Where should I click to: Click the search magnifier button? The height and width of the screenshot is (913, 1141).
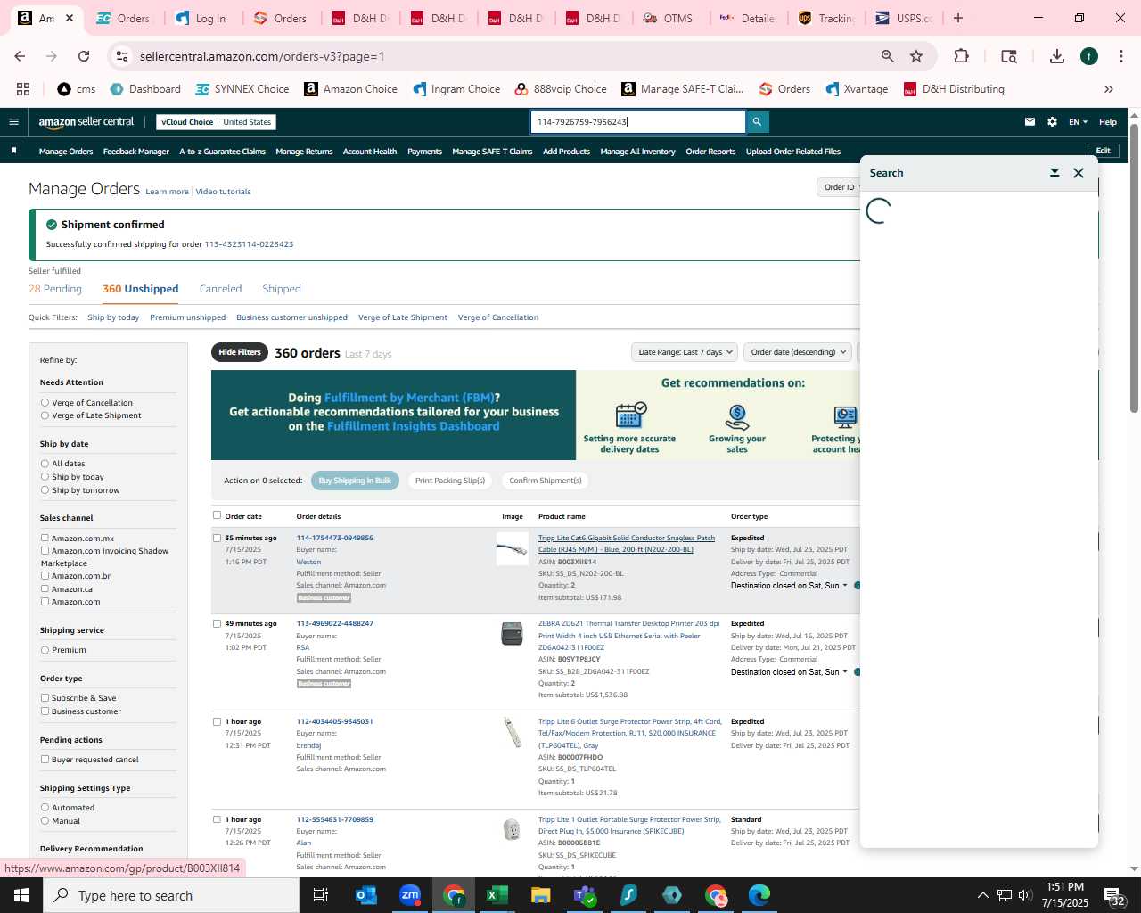(x=757, y=122)
